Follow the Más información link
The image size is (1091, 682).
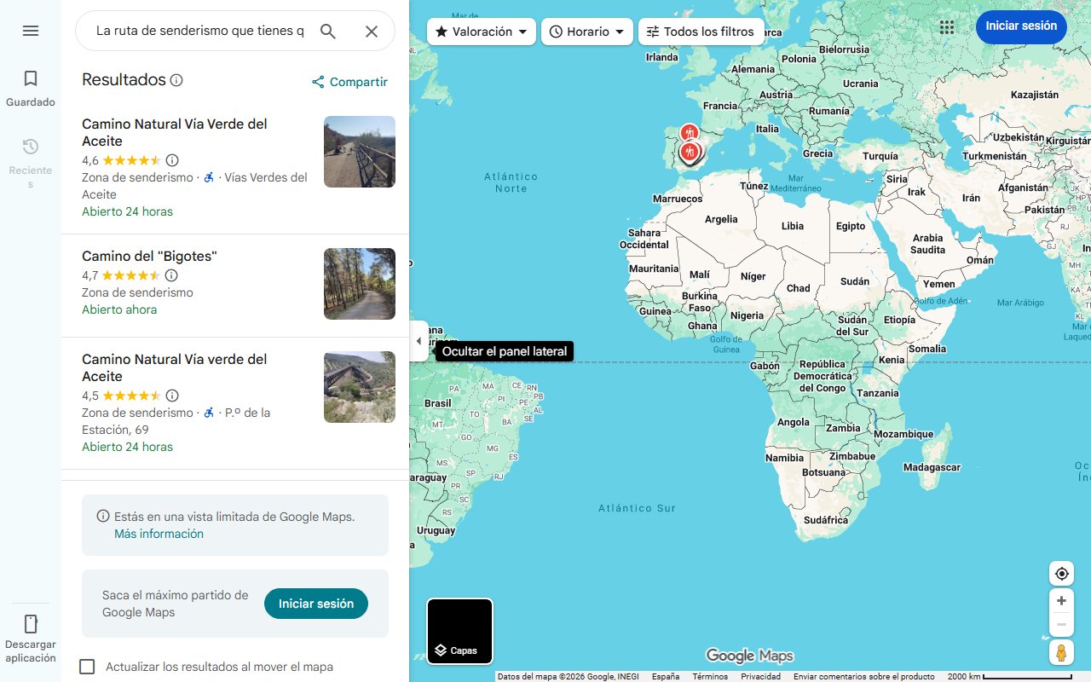[x=159, y=534]
